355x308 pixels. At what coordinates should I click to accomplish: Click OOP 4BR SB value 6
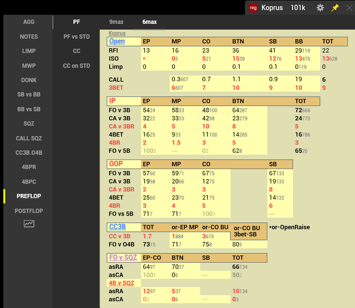(271, 206)
